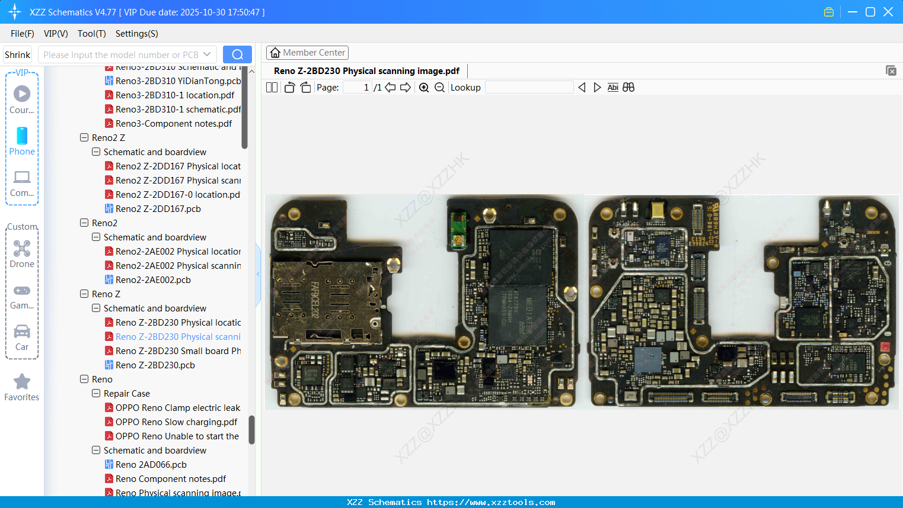Click the Abl text match icon
Viewport: 903px width, 508px height.
tap(613, 88)
